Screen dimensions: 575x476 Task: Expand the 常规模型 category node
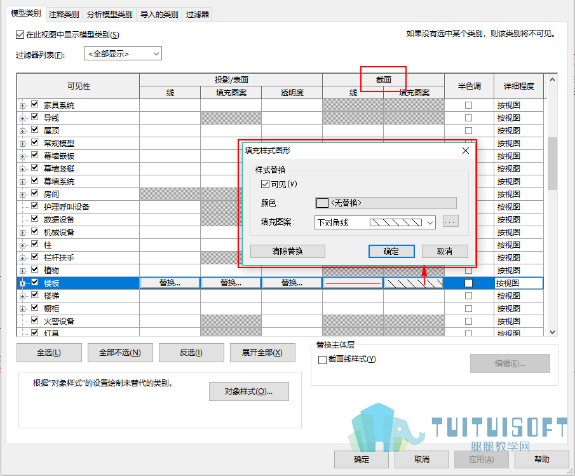click(x=22, y=144)
